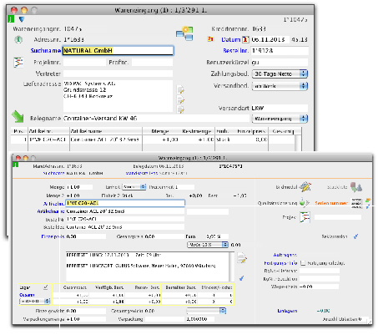Click the Wiegeschein input field

[319, 287]
